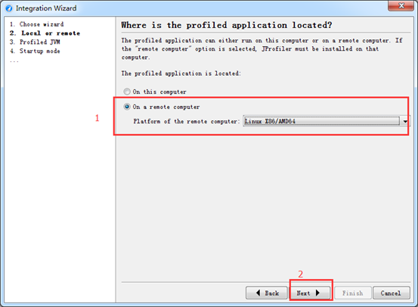Go Back to the previous wizard step
The image size is (418, 307).
(x=267, y=293)
